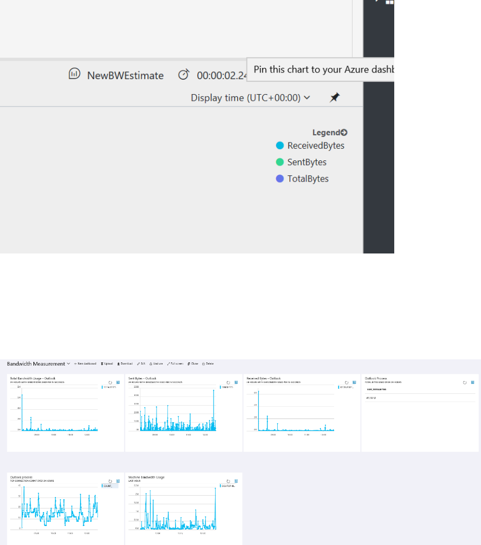
Task: Click the Machine Bandwidth Usage title
Action: pyautogui.click(x=146, y=477)
